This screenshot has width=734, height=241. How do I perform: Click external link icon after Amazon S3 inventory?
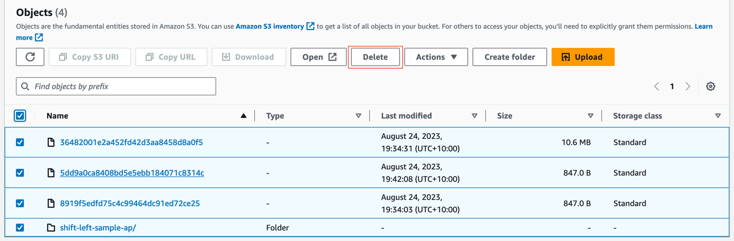click(310, 26)
